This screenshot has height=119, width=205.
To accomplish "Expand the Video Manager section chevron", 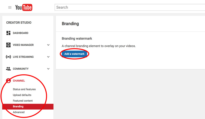I will point(48,45).
